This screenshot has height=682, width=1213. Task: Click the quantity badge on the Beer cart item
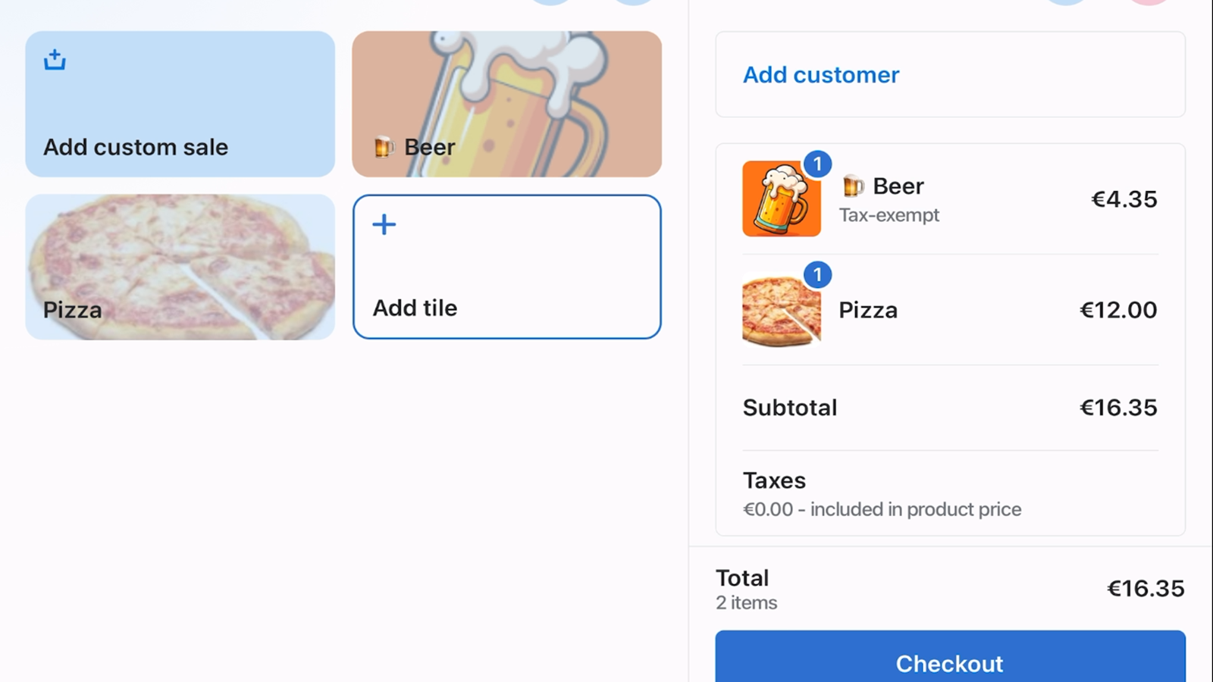819,162
